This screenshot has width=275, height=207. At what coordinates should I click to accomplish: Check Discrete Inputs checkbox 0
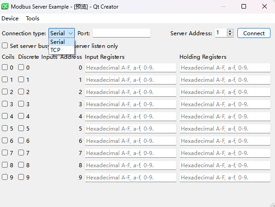(x=21, y=67)
